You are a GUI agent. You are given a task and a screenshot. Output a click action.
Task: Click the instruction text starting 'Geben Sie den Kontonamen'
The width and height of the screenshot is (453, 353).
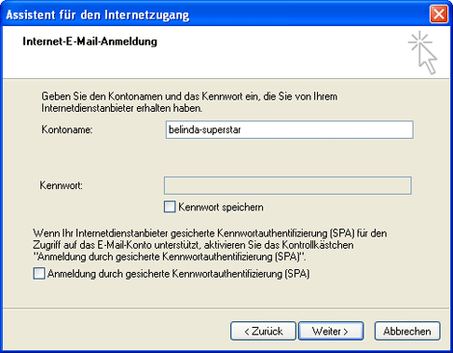click(190, 102)
